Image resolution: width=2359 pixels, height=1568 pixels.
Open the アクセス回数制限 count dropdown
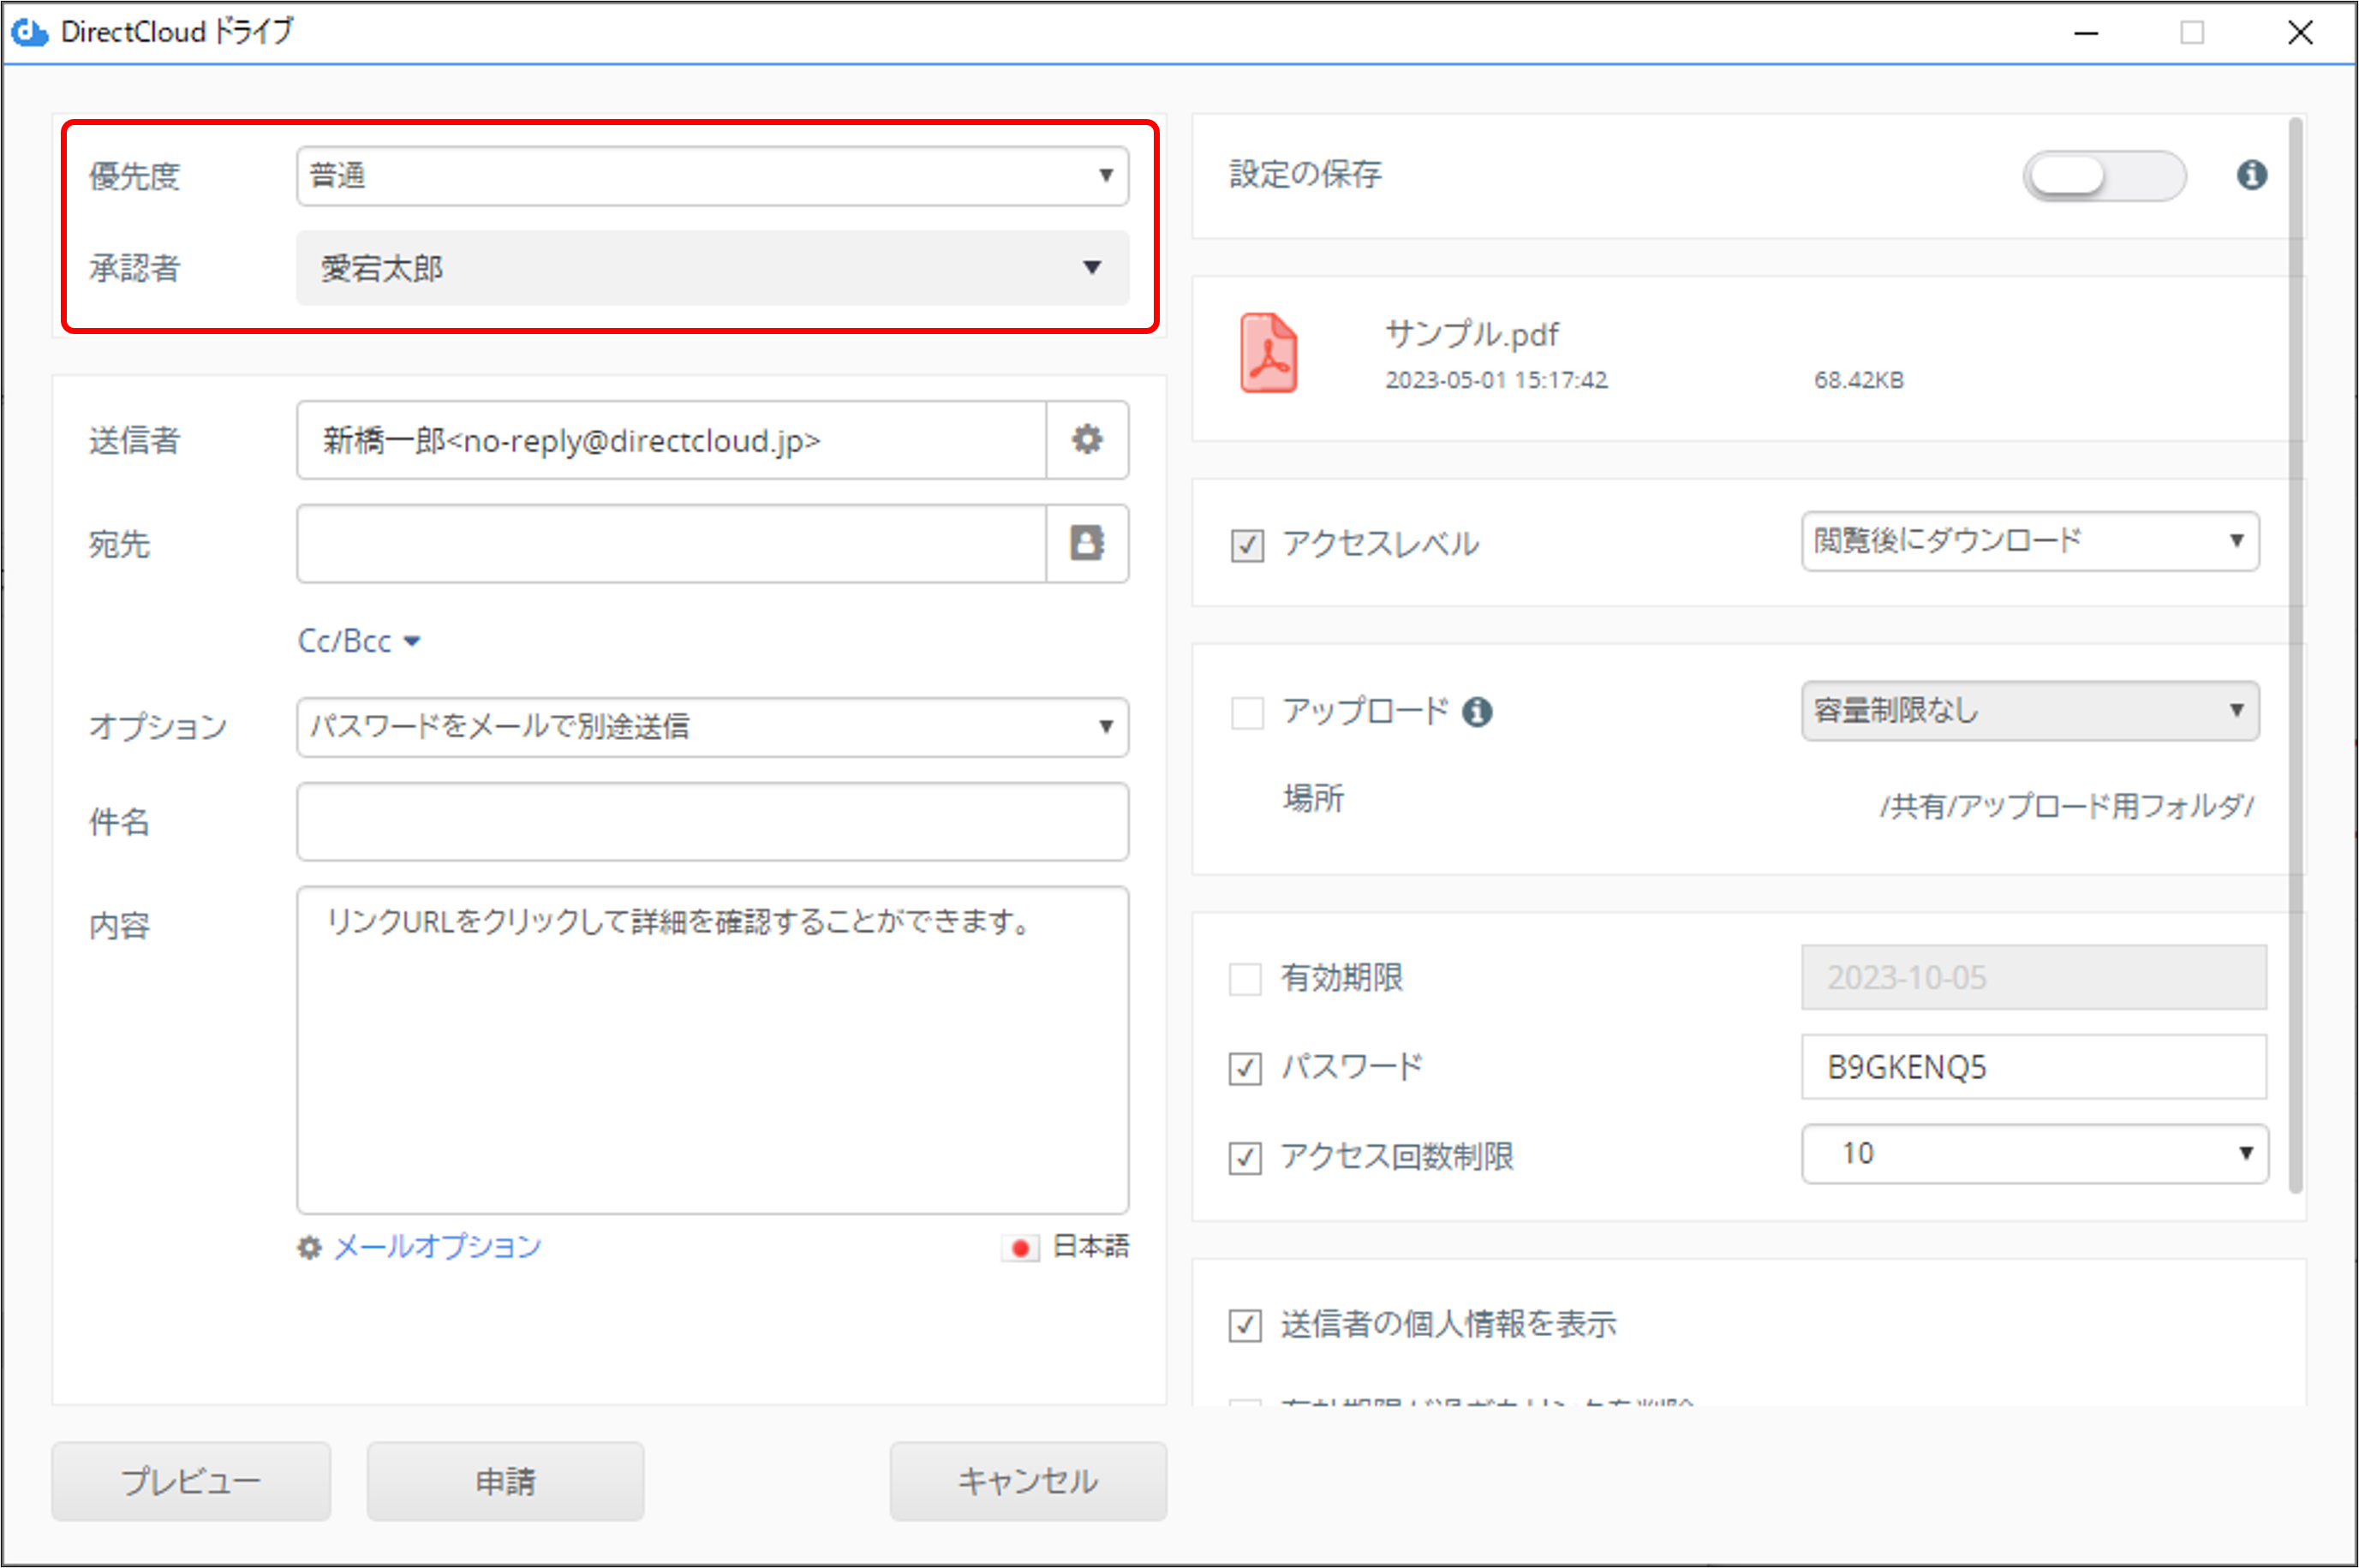click(2034, 1154)
